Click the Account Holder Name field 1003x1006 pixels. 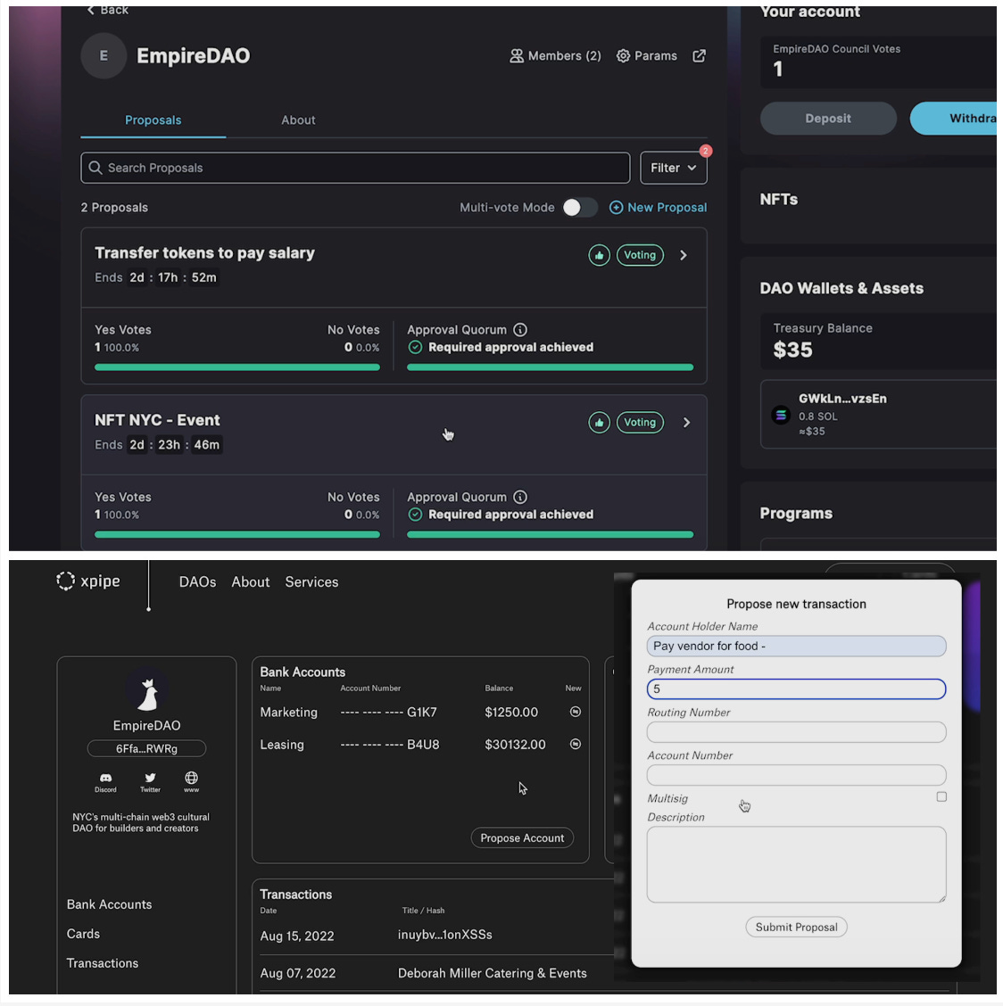pos(796,646)
